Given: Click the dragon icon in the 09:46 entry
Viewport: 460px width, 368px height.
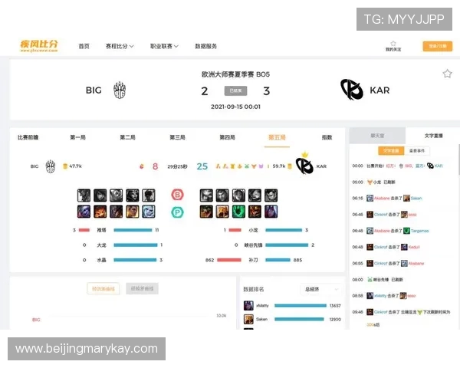Looking at the screenshot, I should click(x=419, y=312).
